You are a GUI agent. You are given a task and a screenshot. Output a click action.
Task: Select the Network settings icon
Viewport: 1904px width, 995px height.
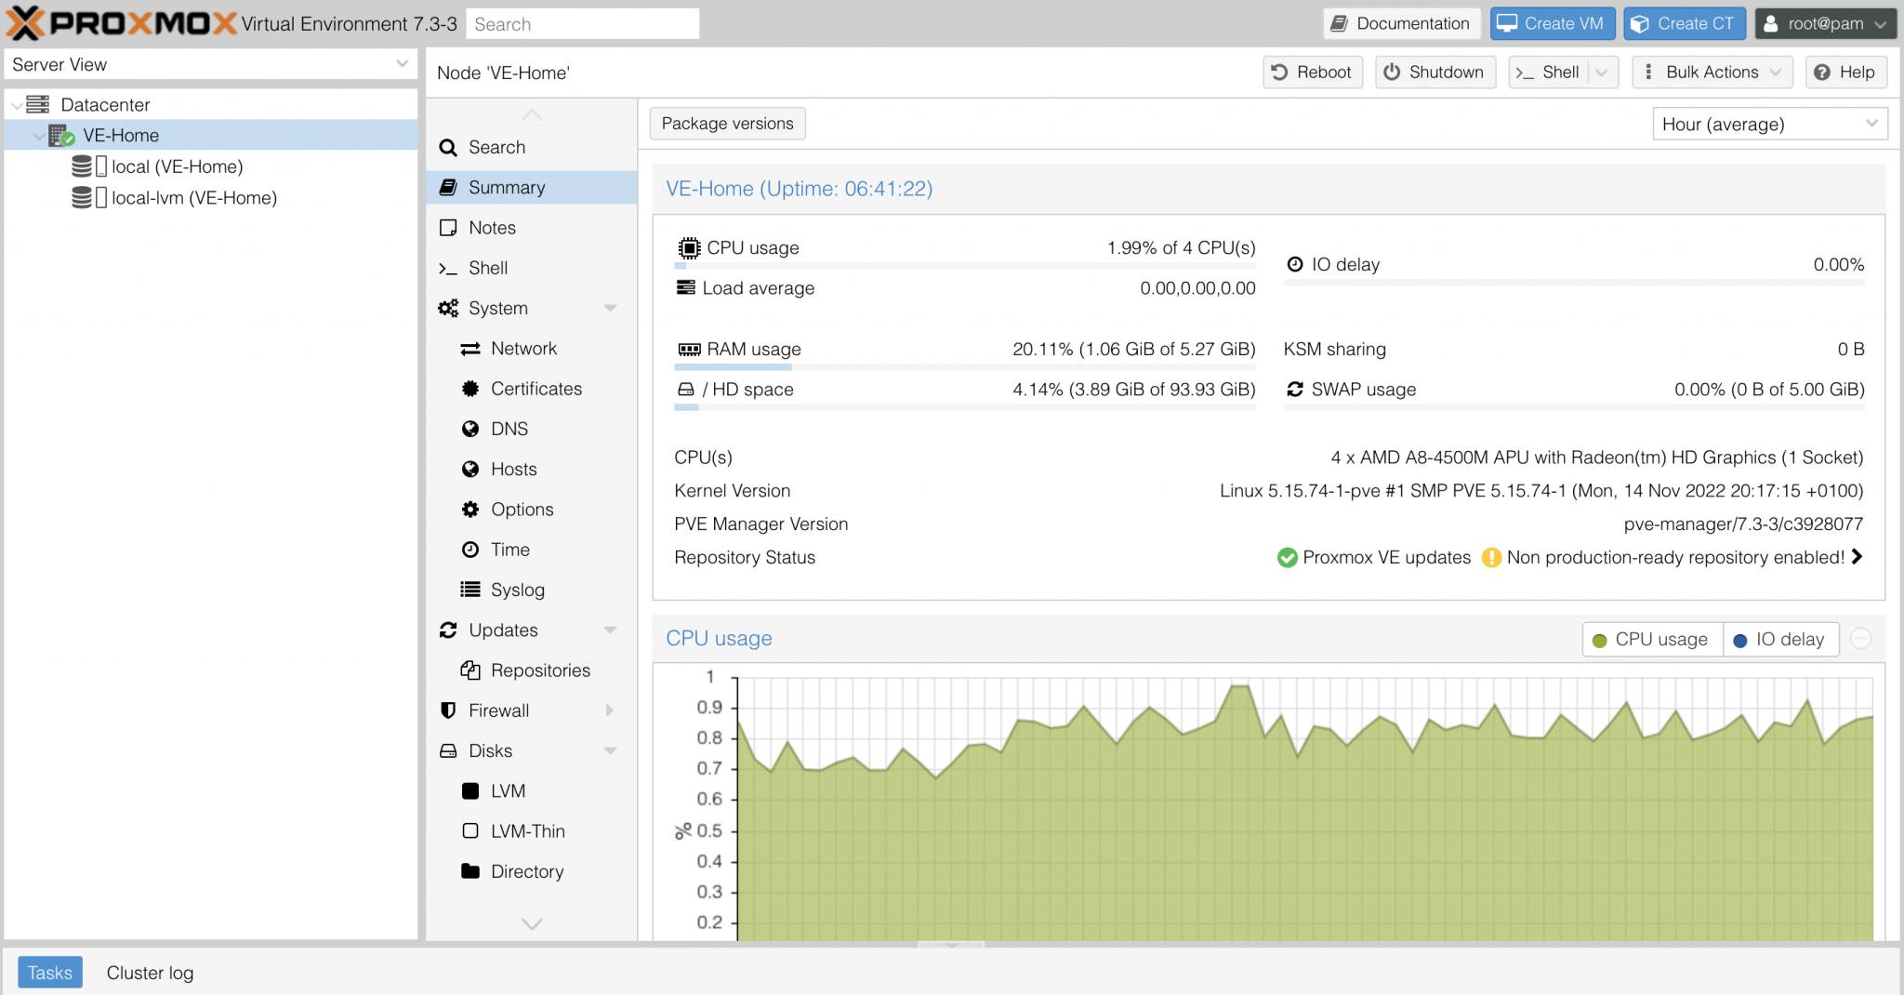tap(471, 348)
